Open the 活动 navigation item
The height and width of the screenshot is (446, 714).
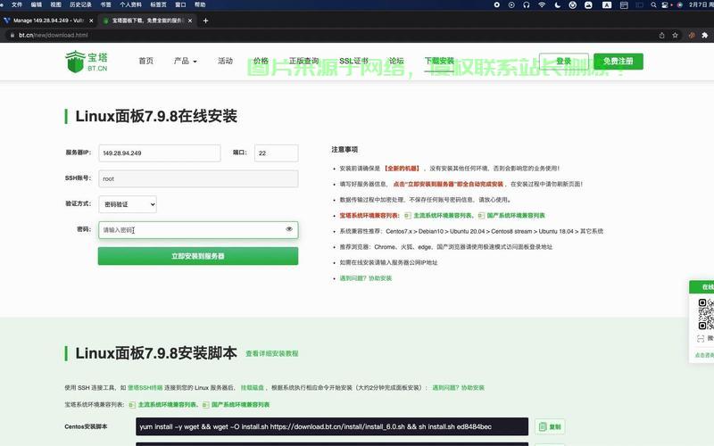pyautogui.click(x=225, y=62)
